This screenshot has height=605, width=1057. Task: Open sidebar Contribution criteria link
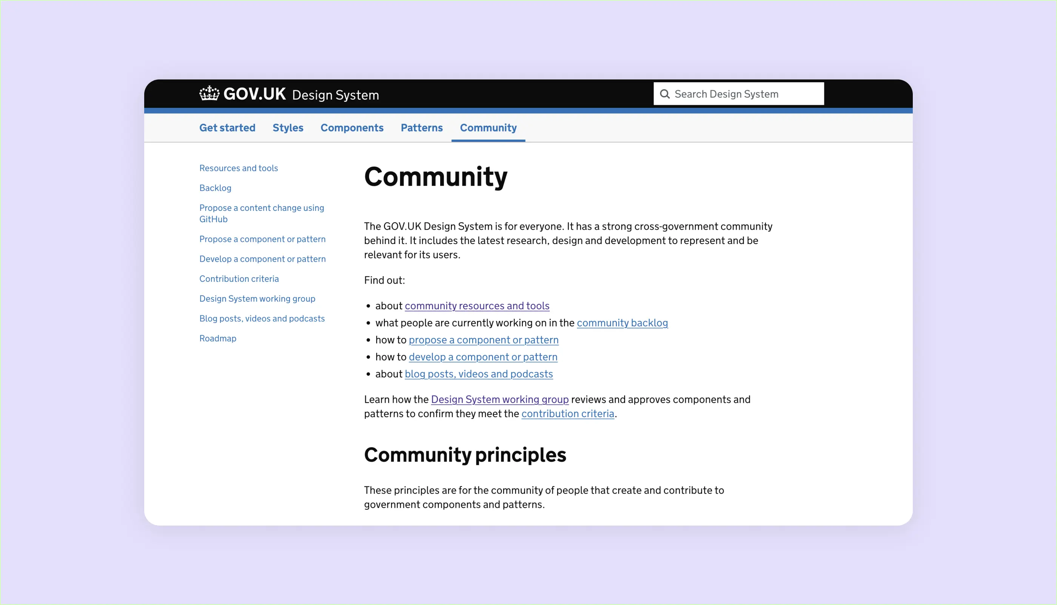(239, 279)
